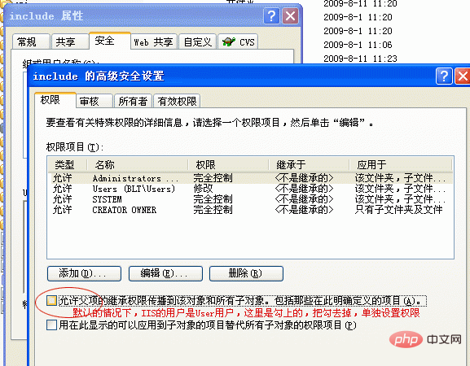470x366 pixels.
Task: Click the help icon in include properties window
Action: (271, 16)
